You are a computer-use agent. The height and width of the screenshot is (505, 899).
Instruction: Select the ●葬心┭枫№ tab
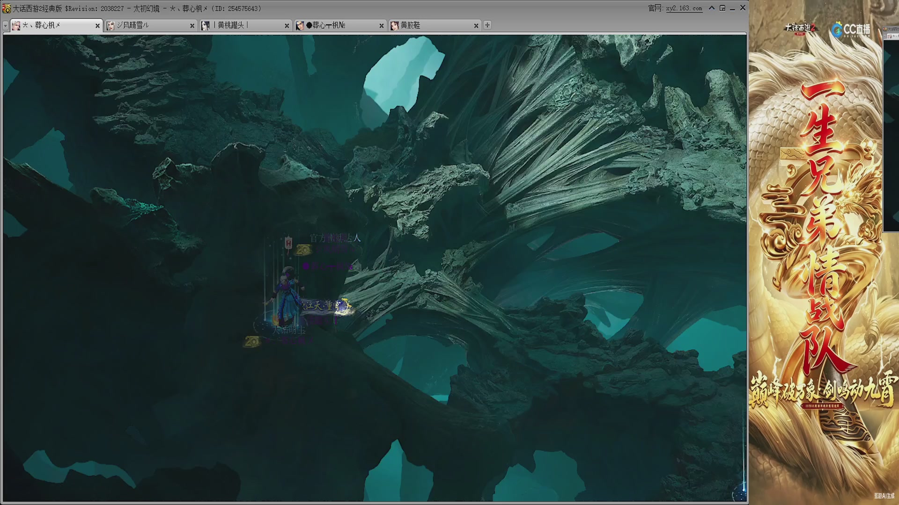pos(340,25)
